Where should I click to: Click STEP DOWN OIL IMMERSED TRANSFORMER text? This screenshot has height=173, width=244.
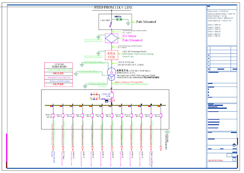[x=138, y=77]
